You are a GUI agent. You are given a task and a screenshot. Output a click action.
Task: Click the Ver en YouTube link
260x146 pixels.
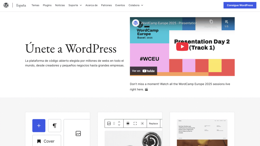point(143,71)
